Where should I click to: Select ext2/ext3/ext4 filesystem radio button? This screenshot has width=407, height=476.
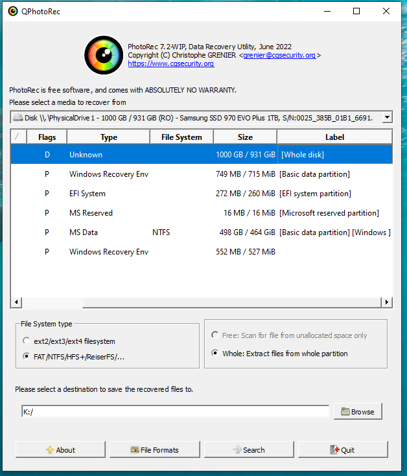click(27, 341)
